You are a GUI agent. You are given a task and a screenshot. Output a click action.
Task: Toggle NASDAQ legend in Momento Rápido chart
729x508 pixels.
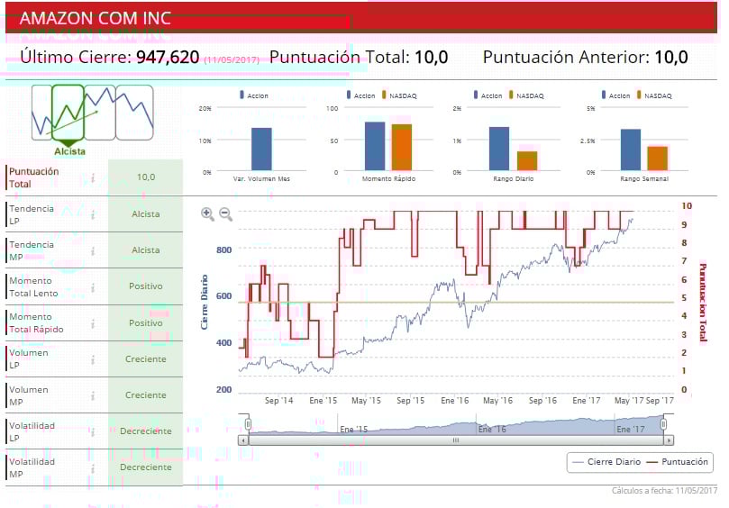[x=399, y=95]
